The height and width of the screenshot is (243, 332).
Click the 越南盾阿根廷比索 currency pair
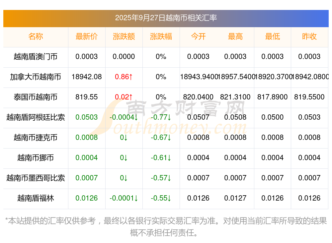tap(36, 117)
